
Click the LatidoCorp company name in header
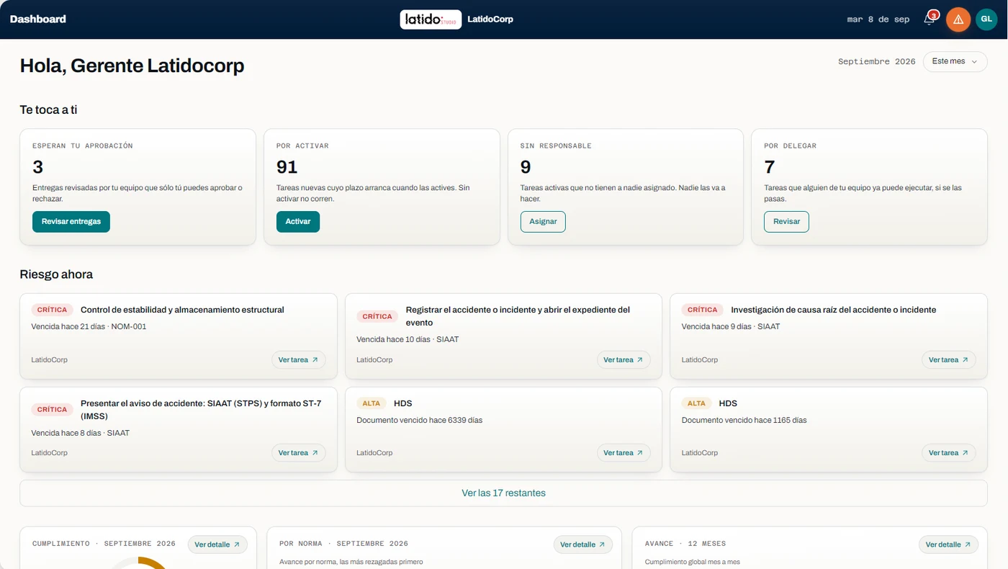(x=490, y=19)
